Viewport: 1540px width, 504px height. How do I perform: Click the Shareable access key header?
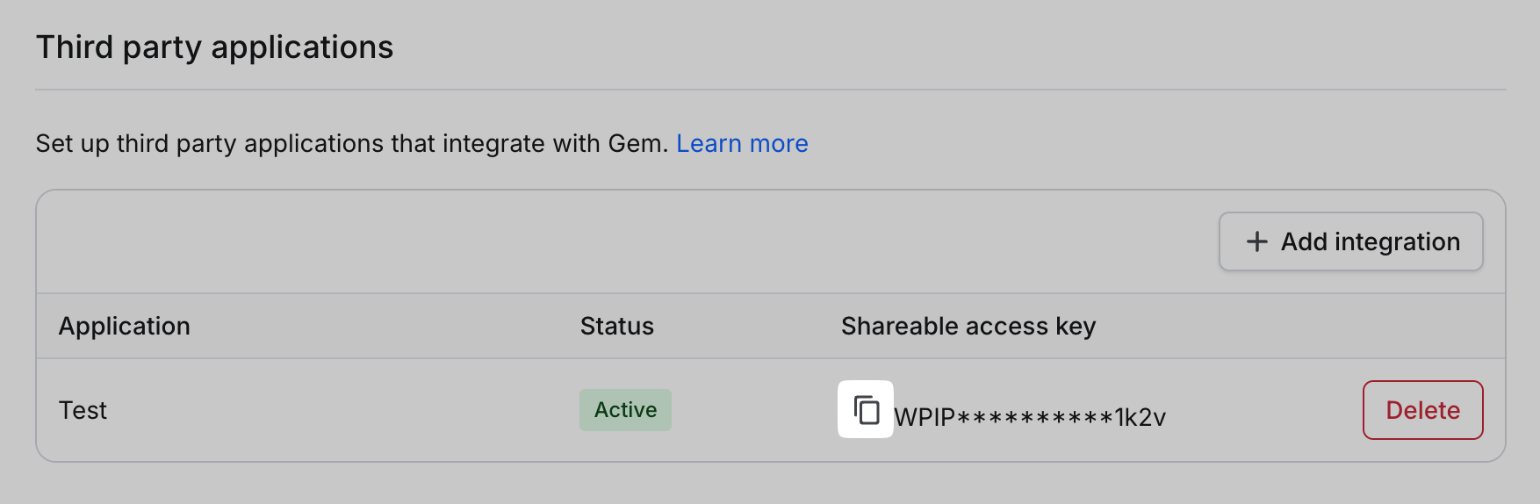[968, 326]
